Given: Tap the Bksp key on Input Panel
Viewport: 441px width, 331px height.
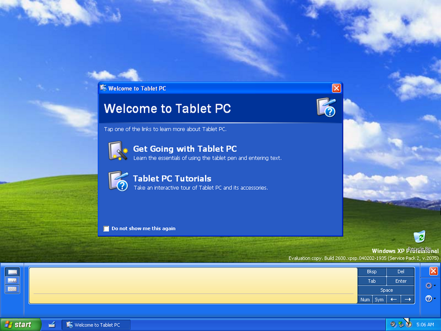Looking at the screenshot, I should pyautogui.click(x=372, y=271).
